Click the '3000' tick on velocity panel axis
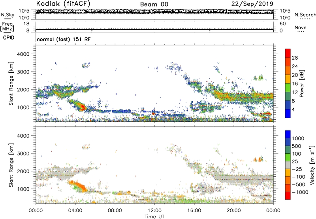The image size is (316, 219). pos(23,153)
